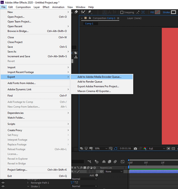The height and width of the screenshot is (189, 178).
Task: Click the flowchart hierarchy icon in Project panel
Action: click(76, 57)
